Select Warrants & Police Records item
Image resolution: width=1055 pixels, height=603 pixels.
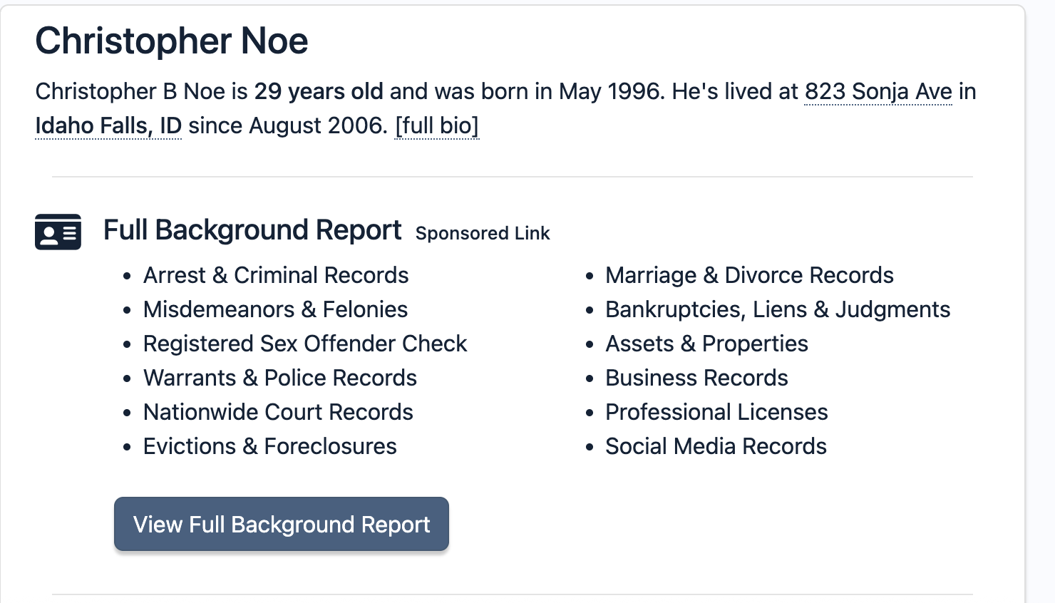[x=280, y=378]
